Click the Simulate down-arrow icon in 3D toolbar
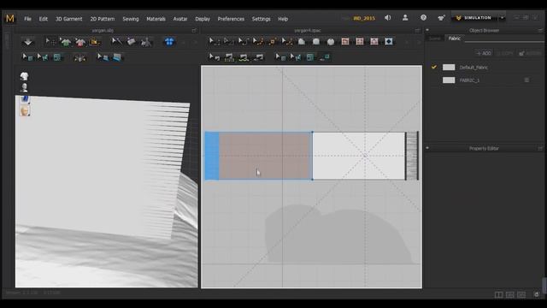The height and width of the screenshot is (308, 547). pyautogui.click(x=28, y=42)
